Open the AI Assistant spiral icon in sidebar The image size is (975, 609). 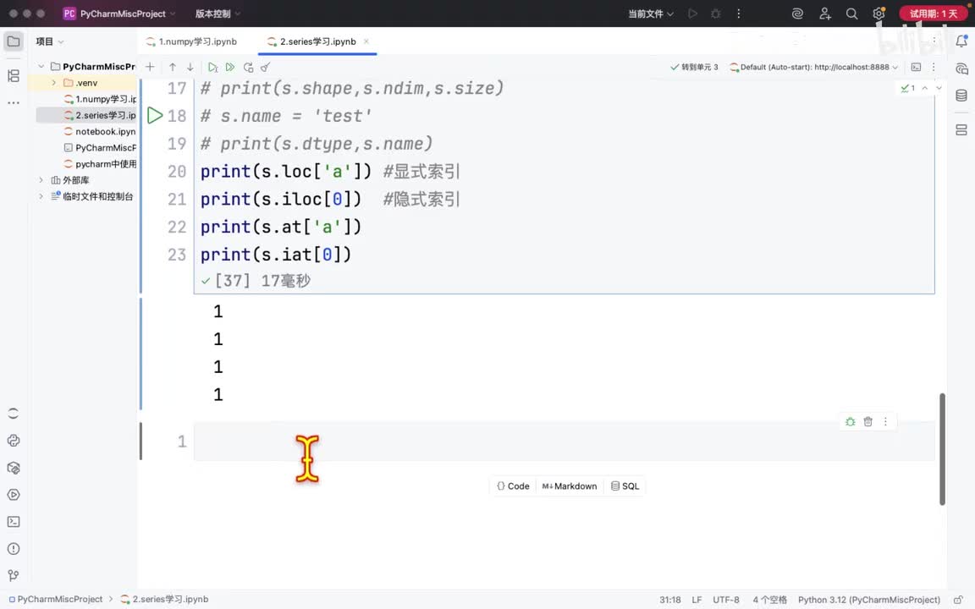coord(961,69)
